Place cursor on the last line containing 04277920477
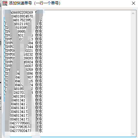Screen dimensions: 138x138 click(x=23, y=131)
